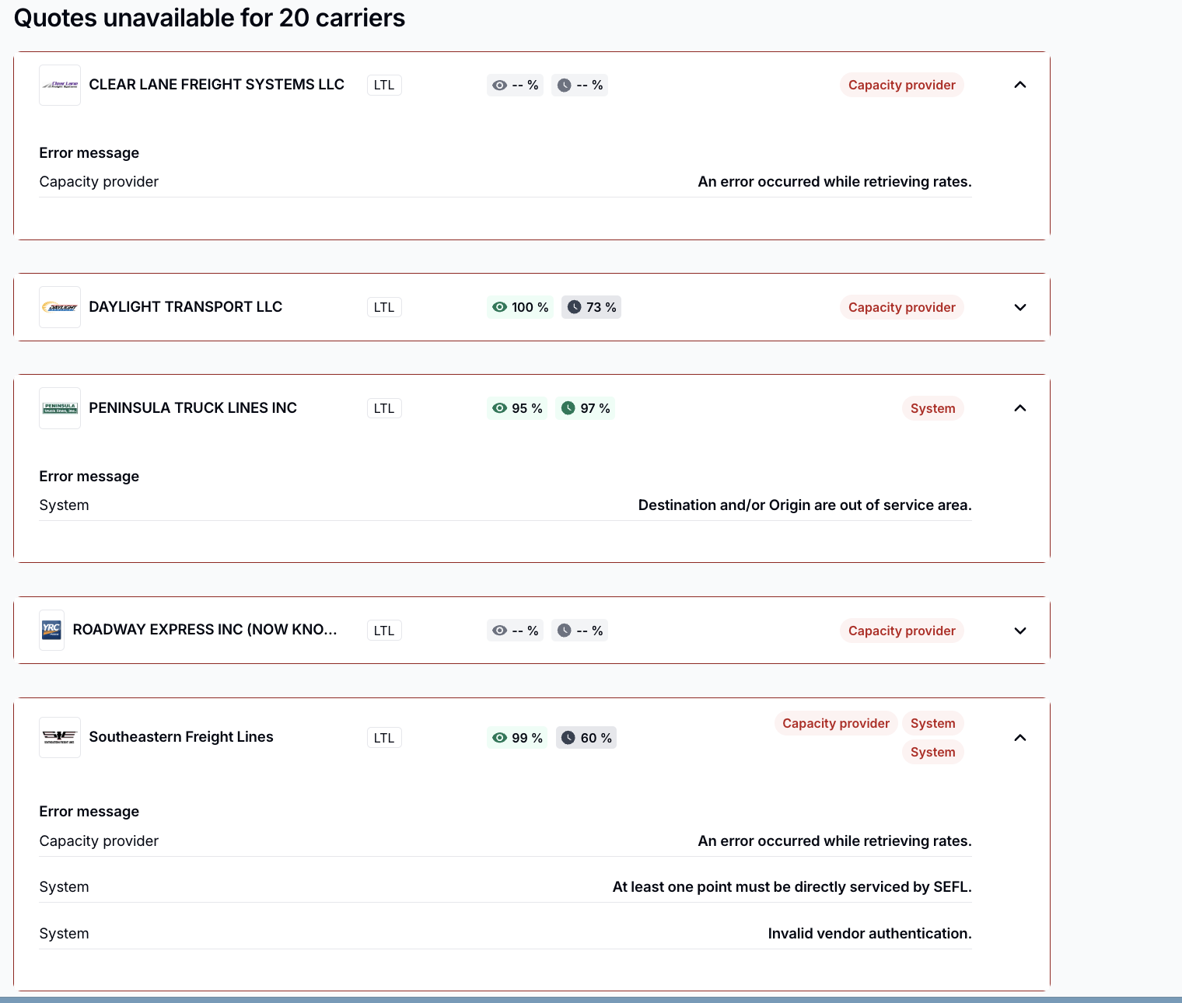Click visibility percentage badge for Roadway Express
Image resolution: width=1182 pixels, height=1003 pixels.
click(x=516, y=631)
